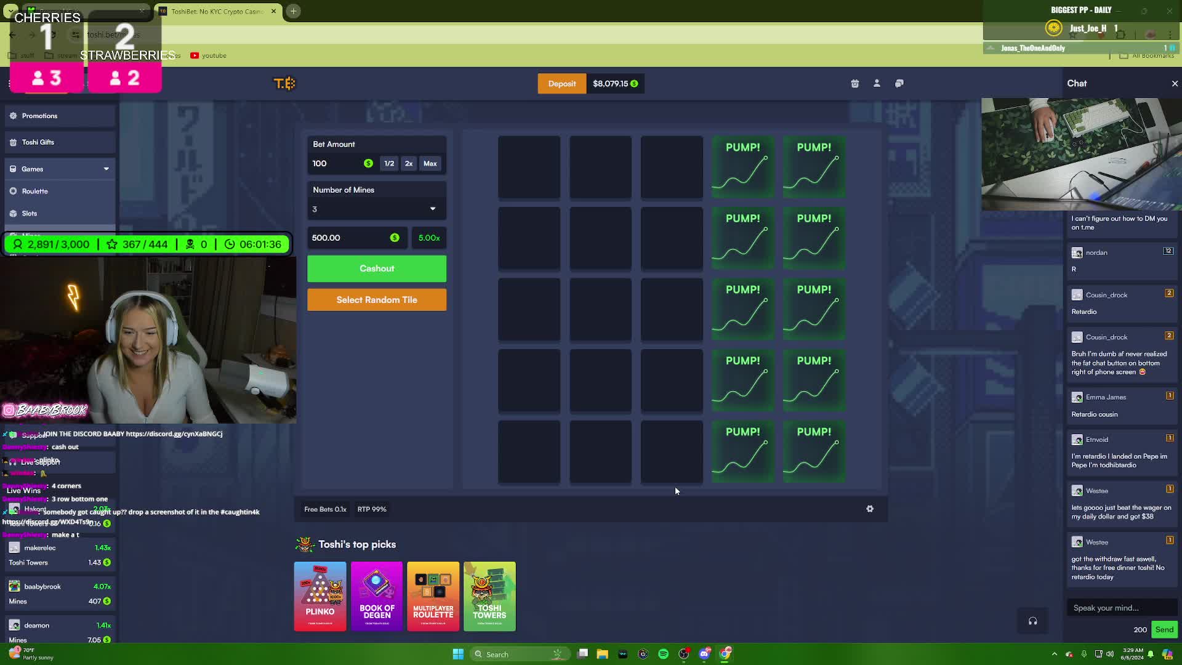Send the chat message

(1164, 630)
